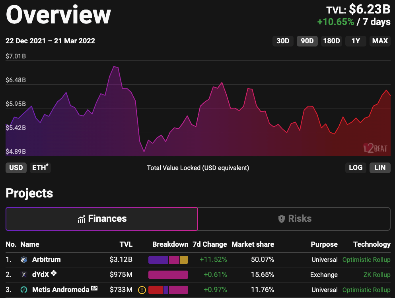Show the MAX time range
Screen dimensions: 395x298
[380, 41]
